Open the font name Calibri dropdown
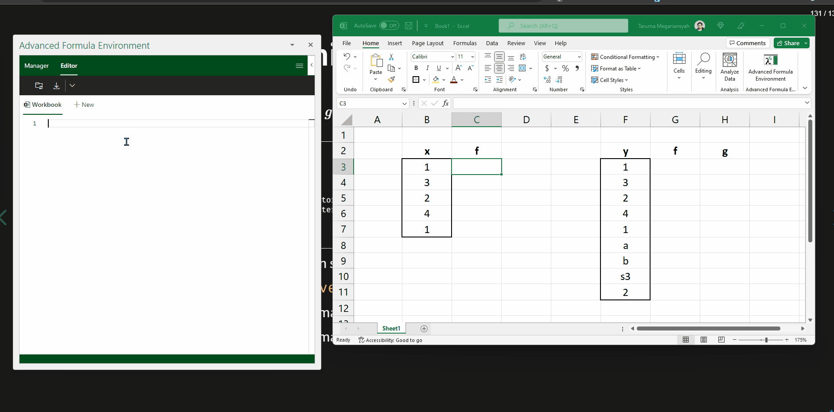834x412 pixels. point(452,57)
